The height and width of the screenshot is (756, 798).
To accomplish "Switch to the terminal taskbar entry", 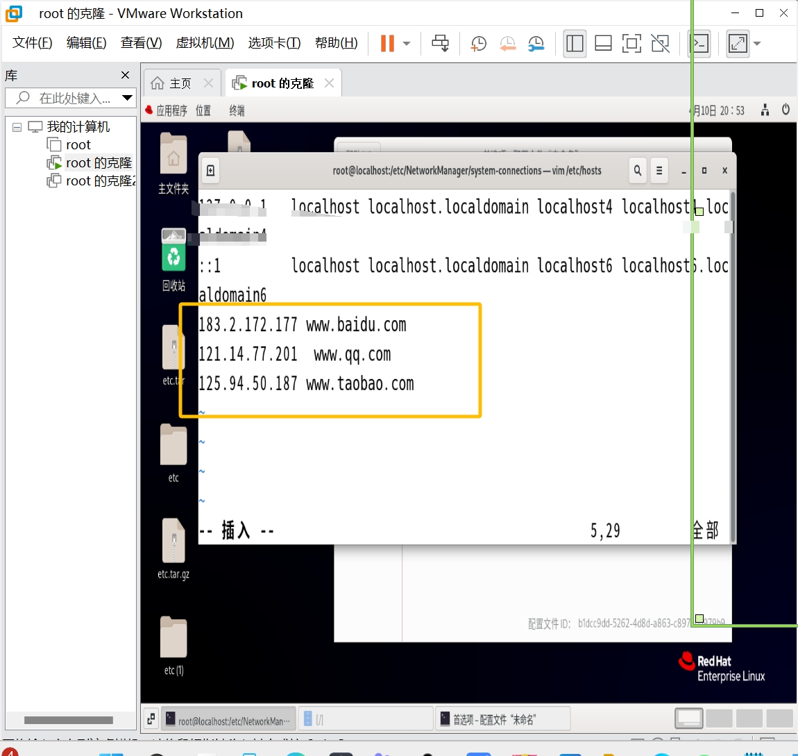I will pos(228,719).
